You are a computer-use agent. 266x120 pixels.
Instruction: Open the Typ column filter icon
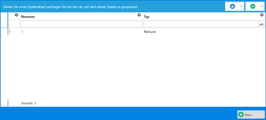click(x=262, y=15)
